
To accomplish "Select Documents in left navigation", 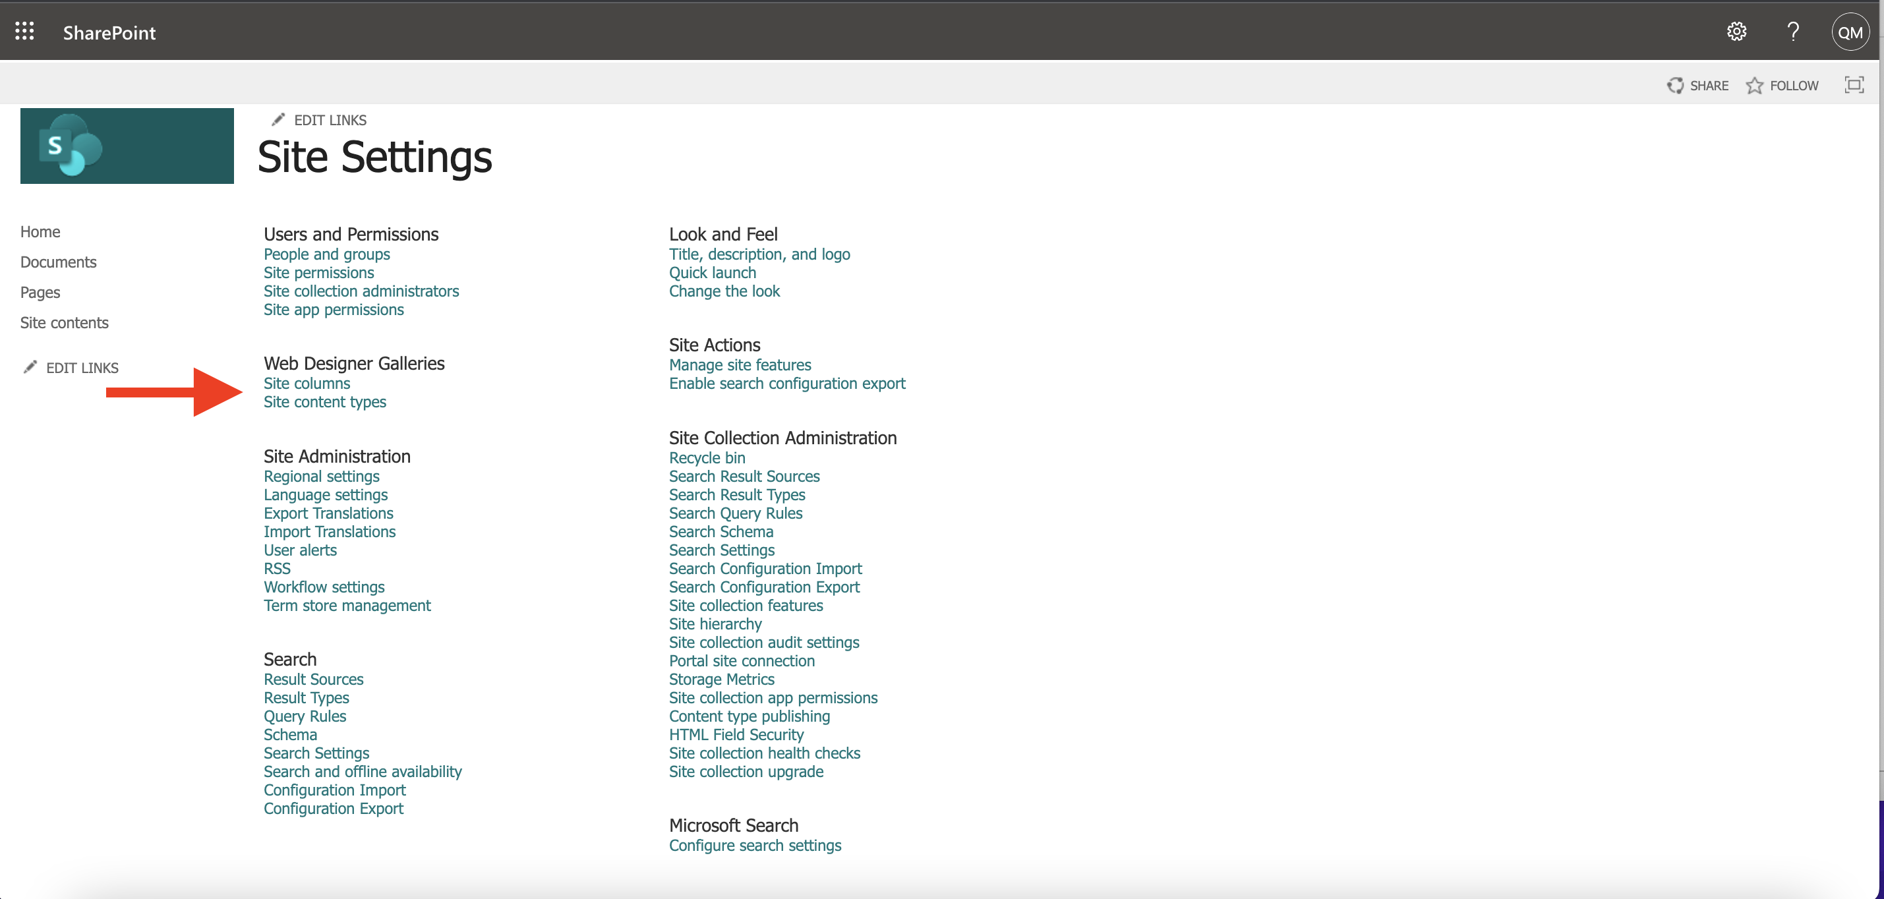I will pos(59,262).
